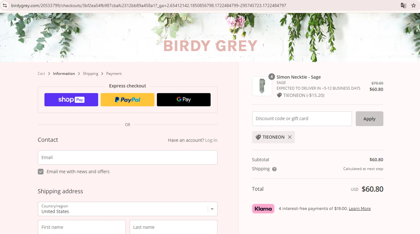The height and width of the screenshot is (234, 420).
Task: Open the Country/region dropdown
Action: coord(128,209)
